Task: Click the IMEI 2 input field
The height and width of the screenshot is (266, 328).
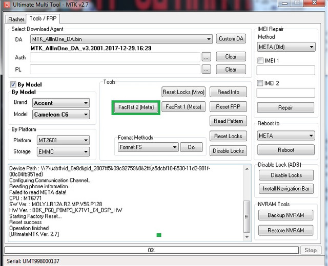Action: 286,93
